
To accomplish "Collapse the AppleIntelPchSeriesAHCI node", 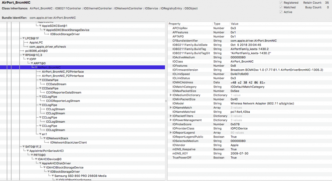I will (28, 151).
